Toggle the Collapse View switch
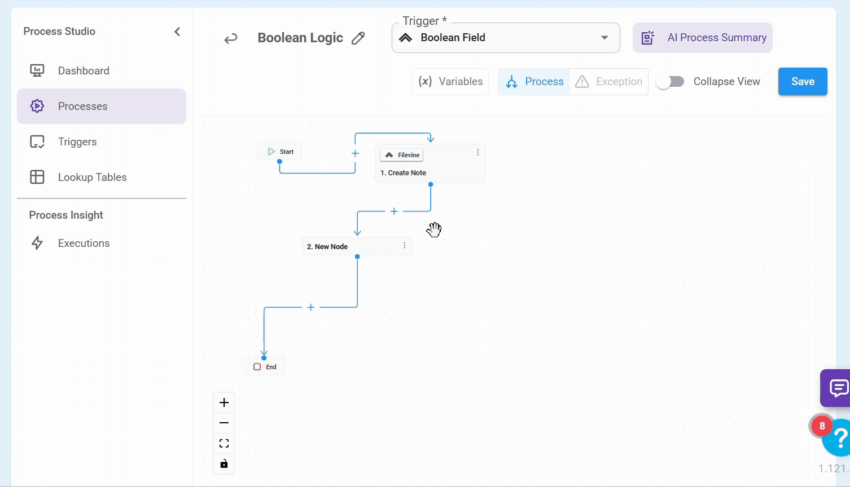This screenshot has width=850, height=487. [670, 82]
